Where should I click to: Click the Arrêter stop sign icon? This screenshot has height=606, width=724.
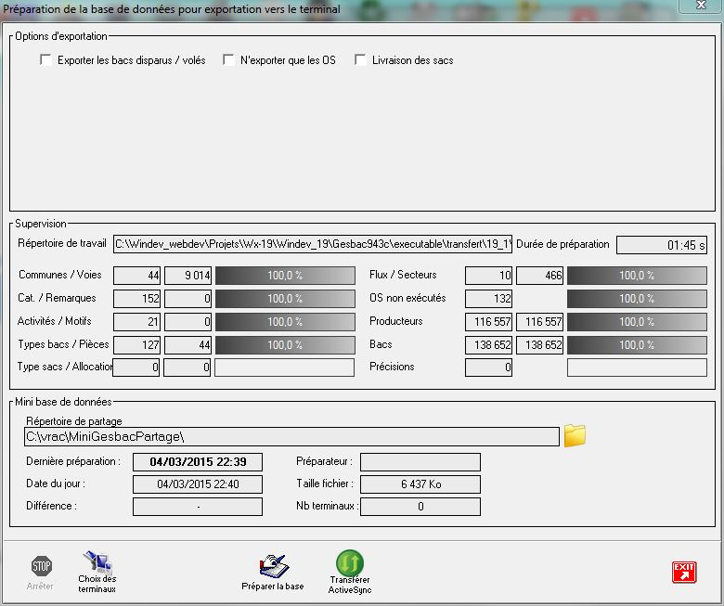41,566
